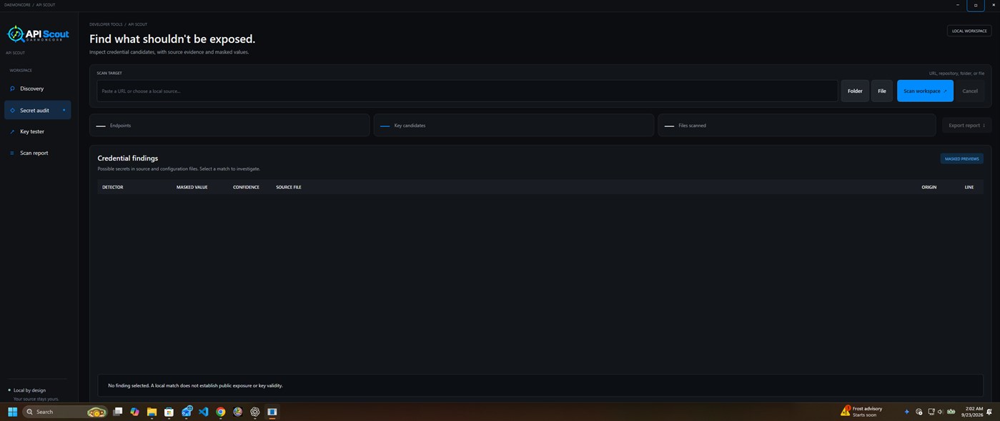Open Microsoft Store from the taskbar
Image resolution: width=1000 pixels, height=421 pixels.
point(169,412)
